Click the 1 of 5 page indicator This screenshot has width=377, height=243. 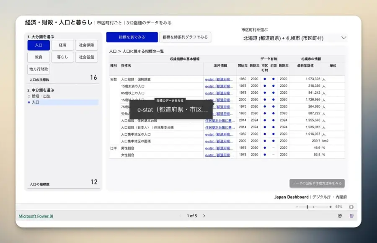click(192, 216)
